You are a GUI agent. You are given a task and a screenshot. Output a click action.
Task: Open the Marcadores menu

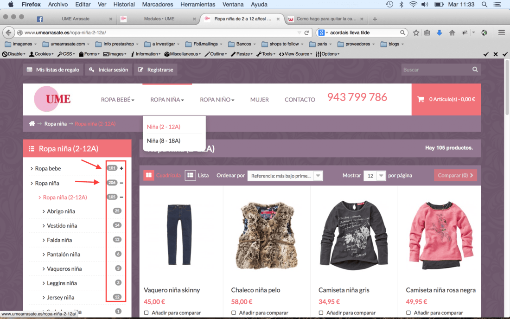click(x=158, y=5)
